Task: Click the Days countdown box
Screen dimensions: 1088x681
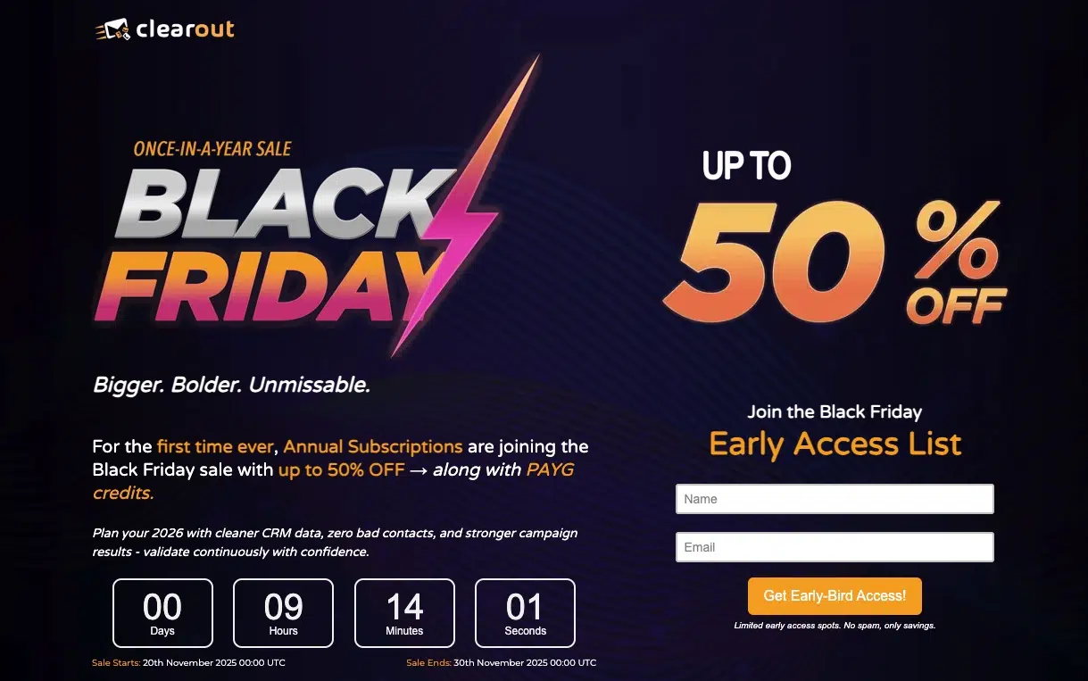Action: pyautogui.click(x=162, y=613)
